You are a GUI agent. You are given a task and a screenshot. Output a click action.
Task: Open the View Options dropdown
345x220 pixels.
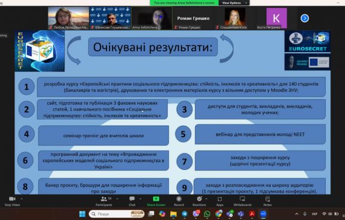[x=234, y=3]
